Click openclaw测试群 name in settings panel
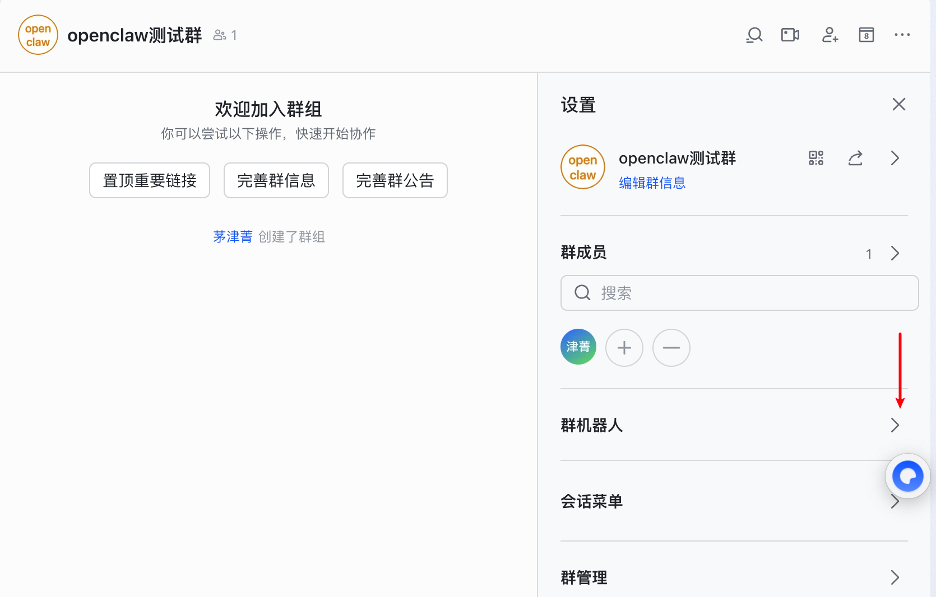Image resolution: width=936 pixels, height=597 pixels. pos(677,158)
